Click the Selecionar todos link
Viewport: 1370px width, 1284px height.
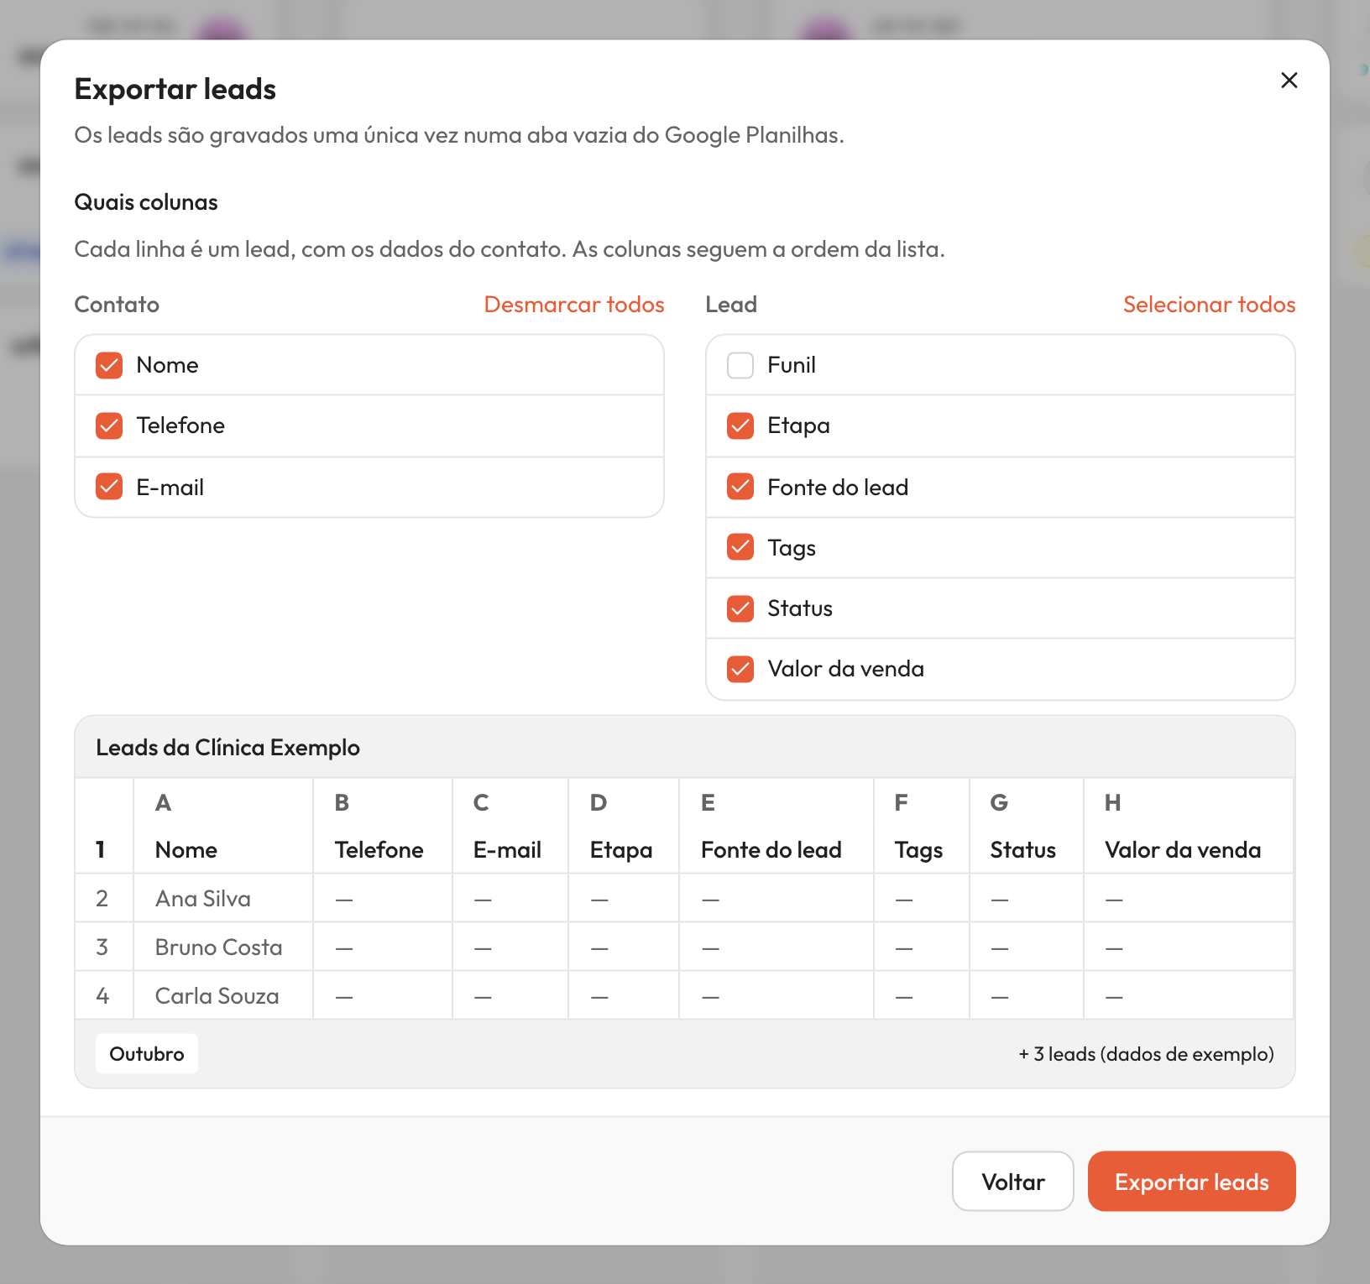click(x=1209, y=304)
